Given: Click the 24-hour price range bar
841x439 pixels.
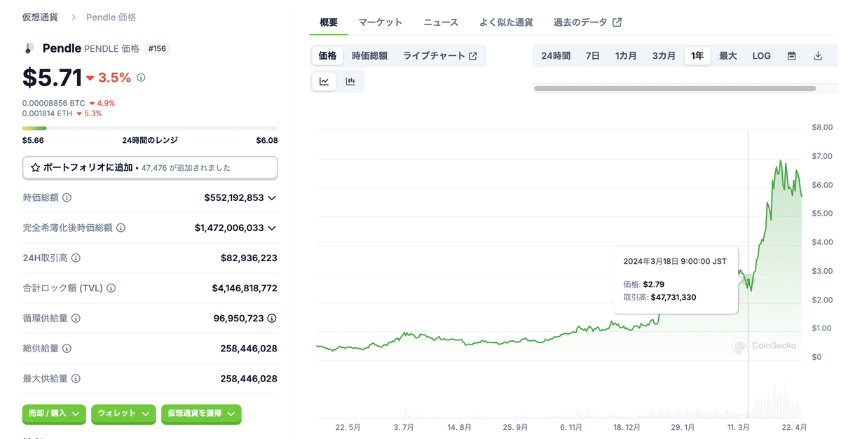Looking at the screenshot, I should 150,128.
